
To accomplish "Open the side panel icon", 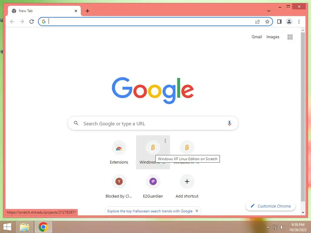I will (x=279, y=22).
